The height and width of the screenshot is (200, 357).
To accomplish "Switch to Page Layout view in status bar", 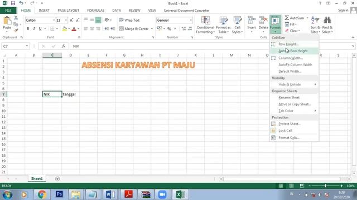I will [291, 186].
